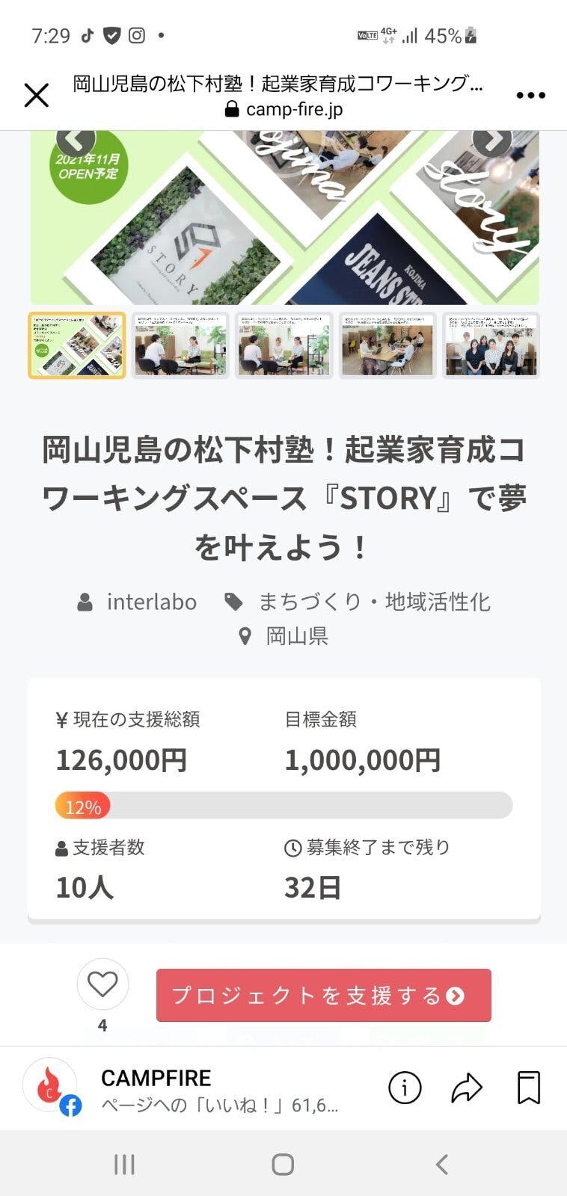Go to previous carousel image arrow
This screenshot has width=567, height=1196.
click(x=76, y=141)
